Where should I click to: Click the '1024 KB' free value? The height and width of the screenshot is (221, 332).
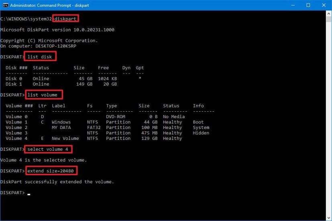coord(107,79)
